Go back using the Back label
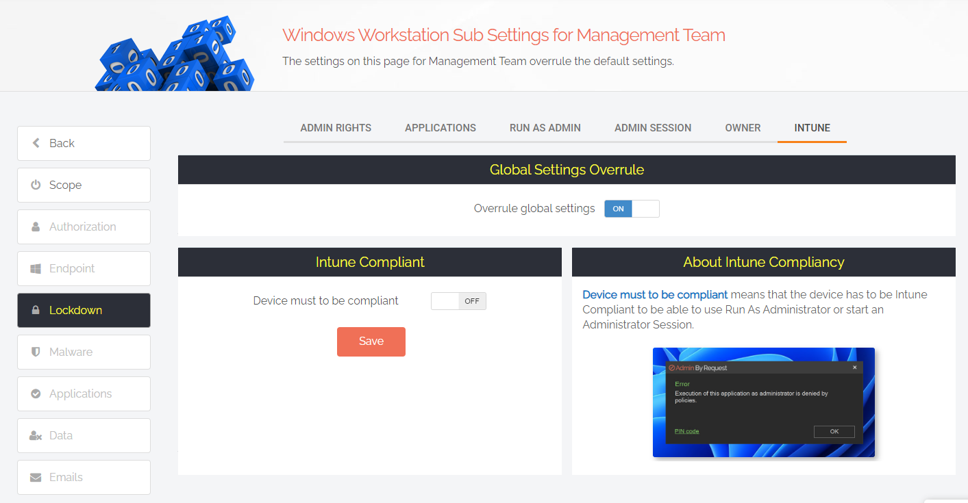Viewport: 968px width, 503px height. (x=62, y=143)
